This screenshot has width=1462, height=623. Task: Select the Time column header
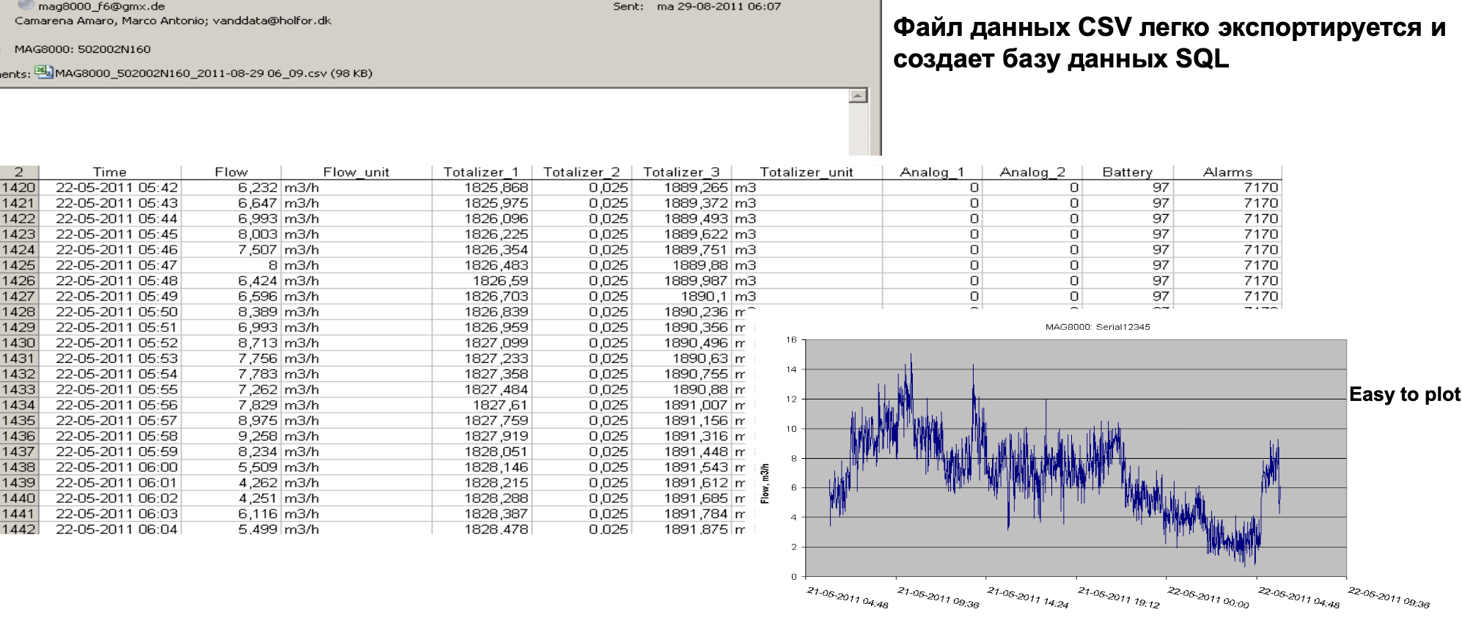tap(109, 172)
